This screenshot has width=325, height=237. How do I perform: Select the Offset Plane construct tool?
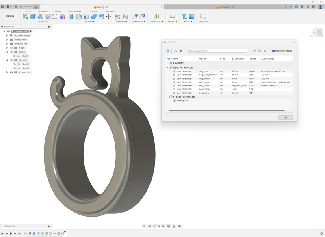pyautogui.click(x=156, y=17)
